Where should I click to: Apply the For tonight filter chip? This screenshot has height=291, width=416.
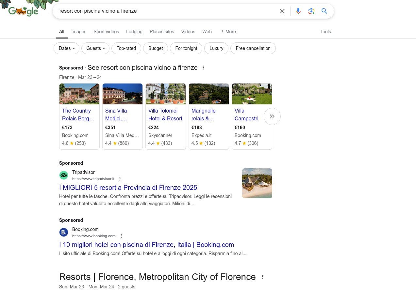point(186,48)
